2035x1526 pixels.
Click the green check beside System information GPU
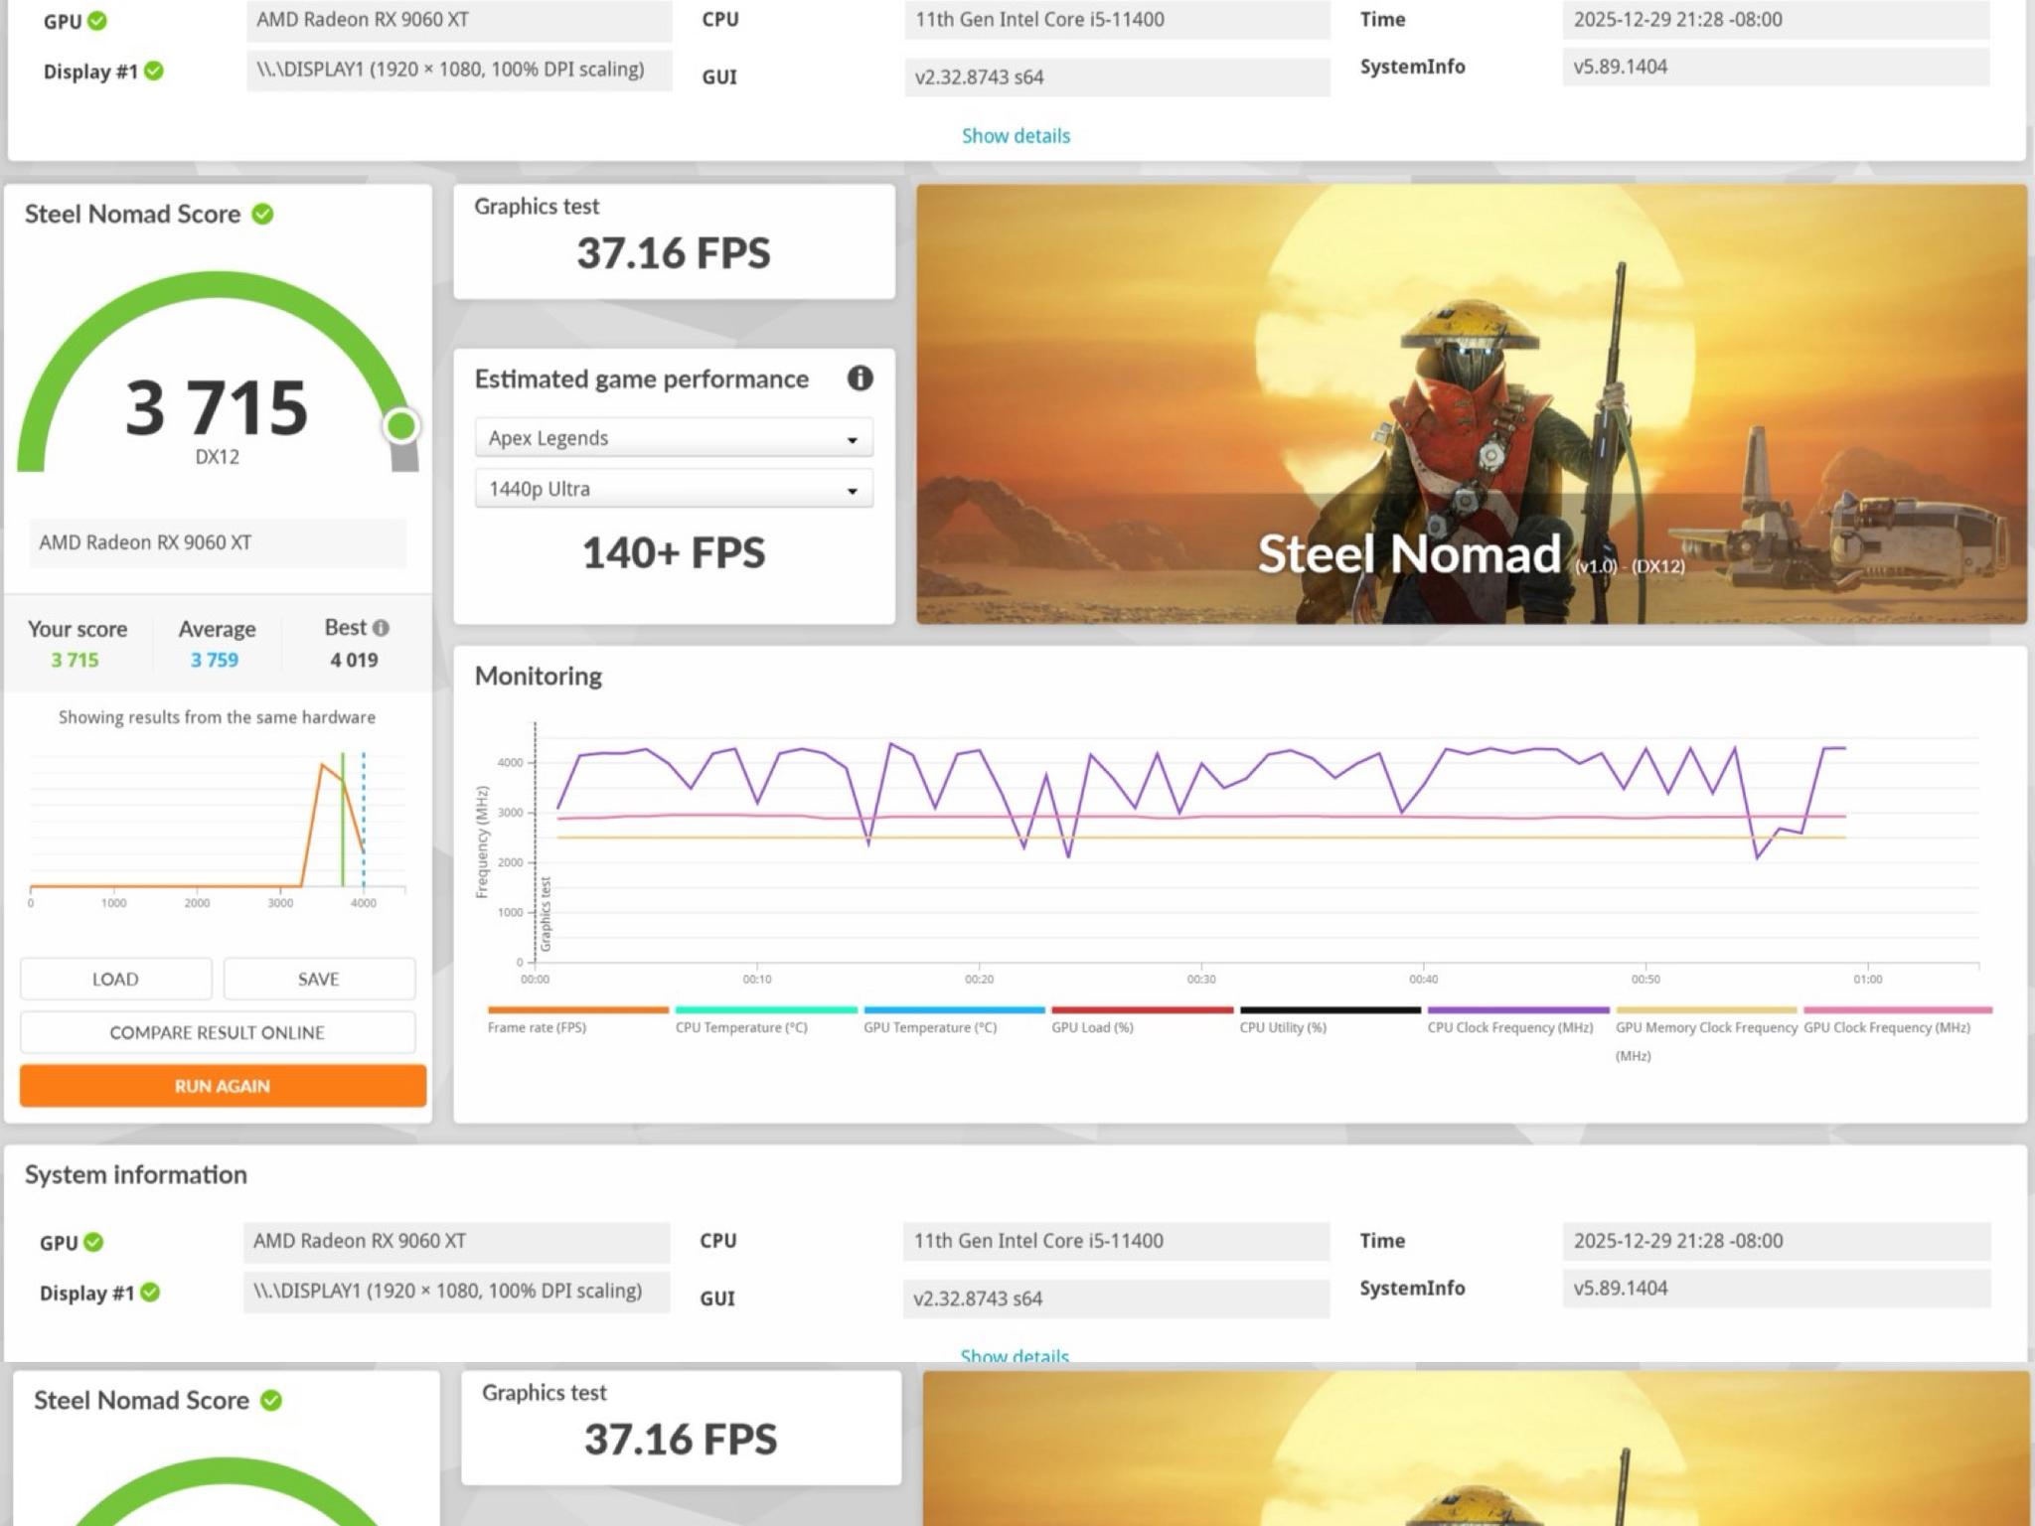93,1242
